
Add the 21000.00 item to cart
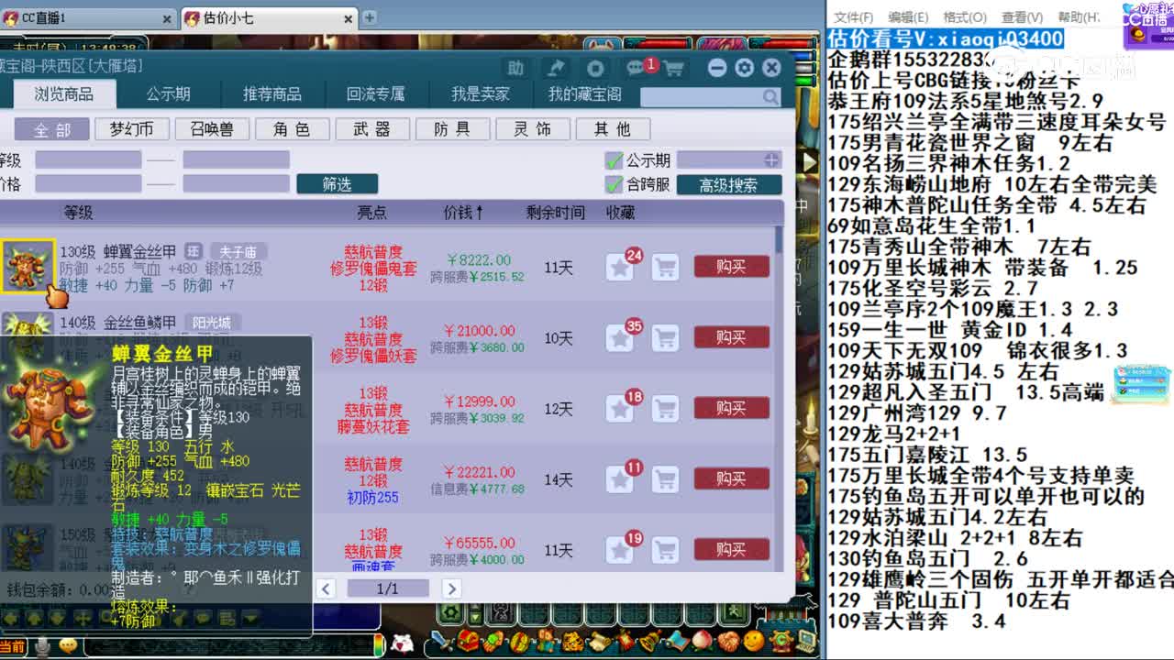(x=666, y=338)
